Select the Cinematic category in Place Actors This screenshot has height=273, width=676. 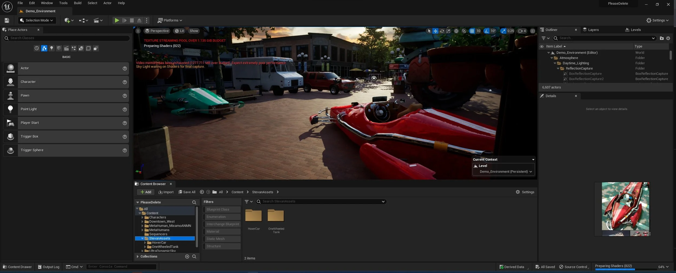point(67,48)
